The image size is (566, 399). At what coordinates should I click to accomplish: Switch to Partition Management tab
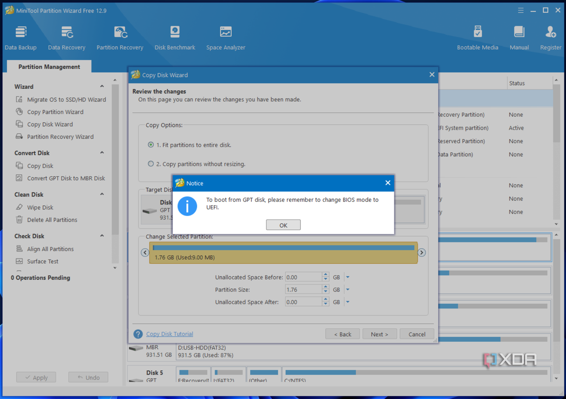point(49,67)
